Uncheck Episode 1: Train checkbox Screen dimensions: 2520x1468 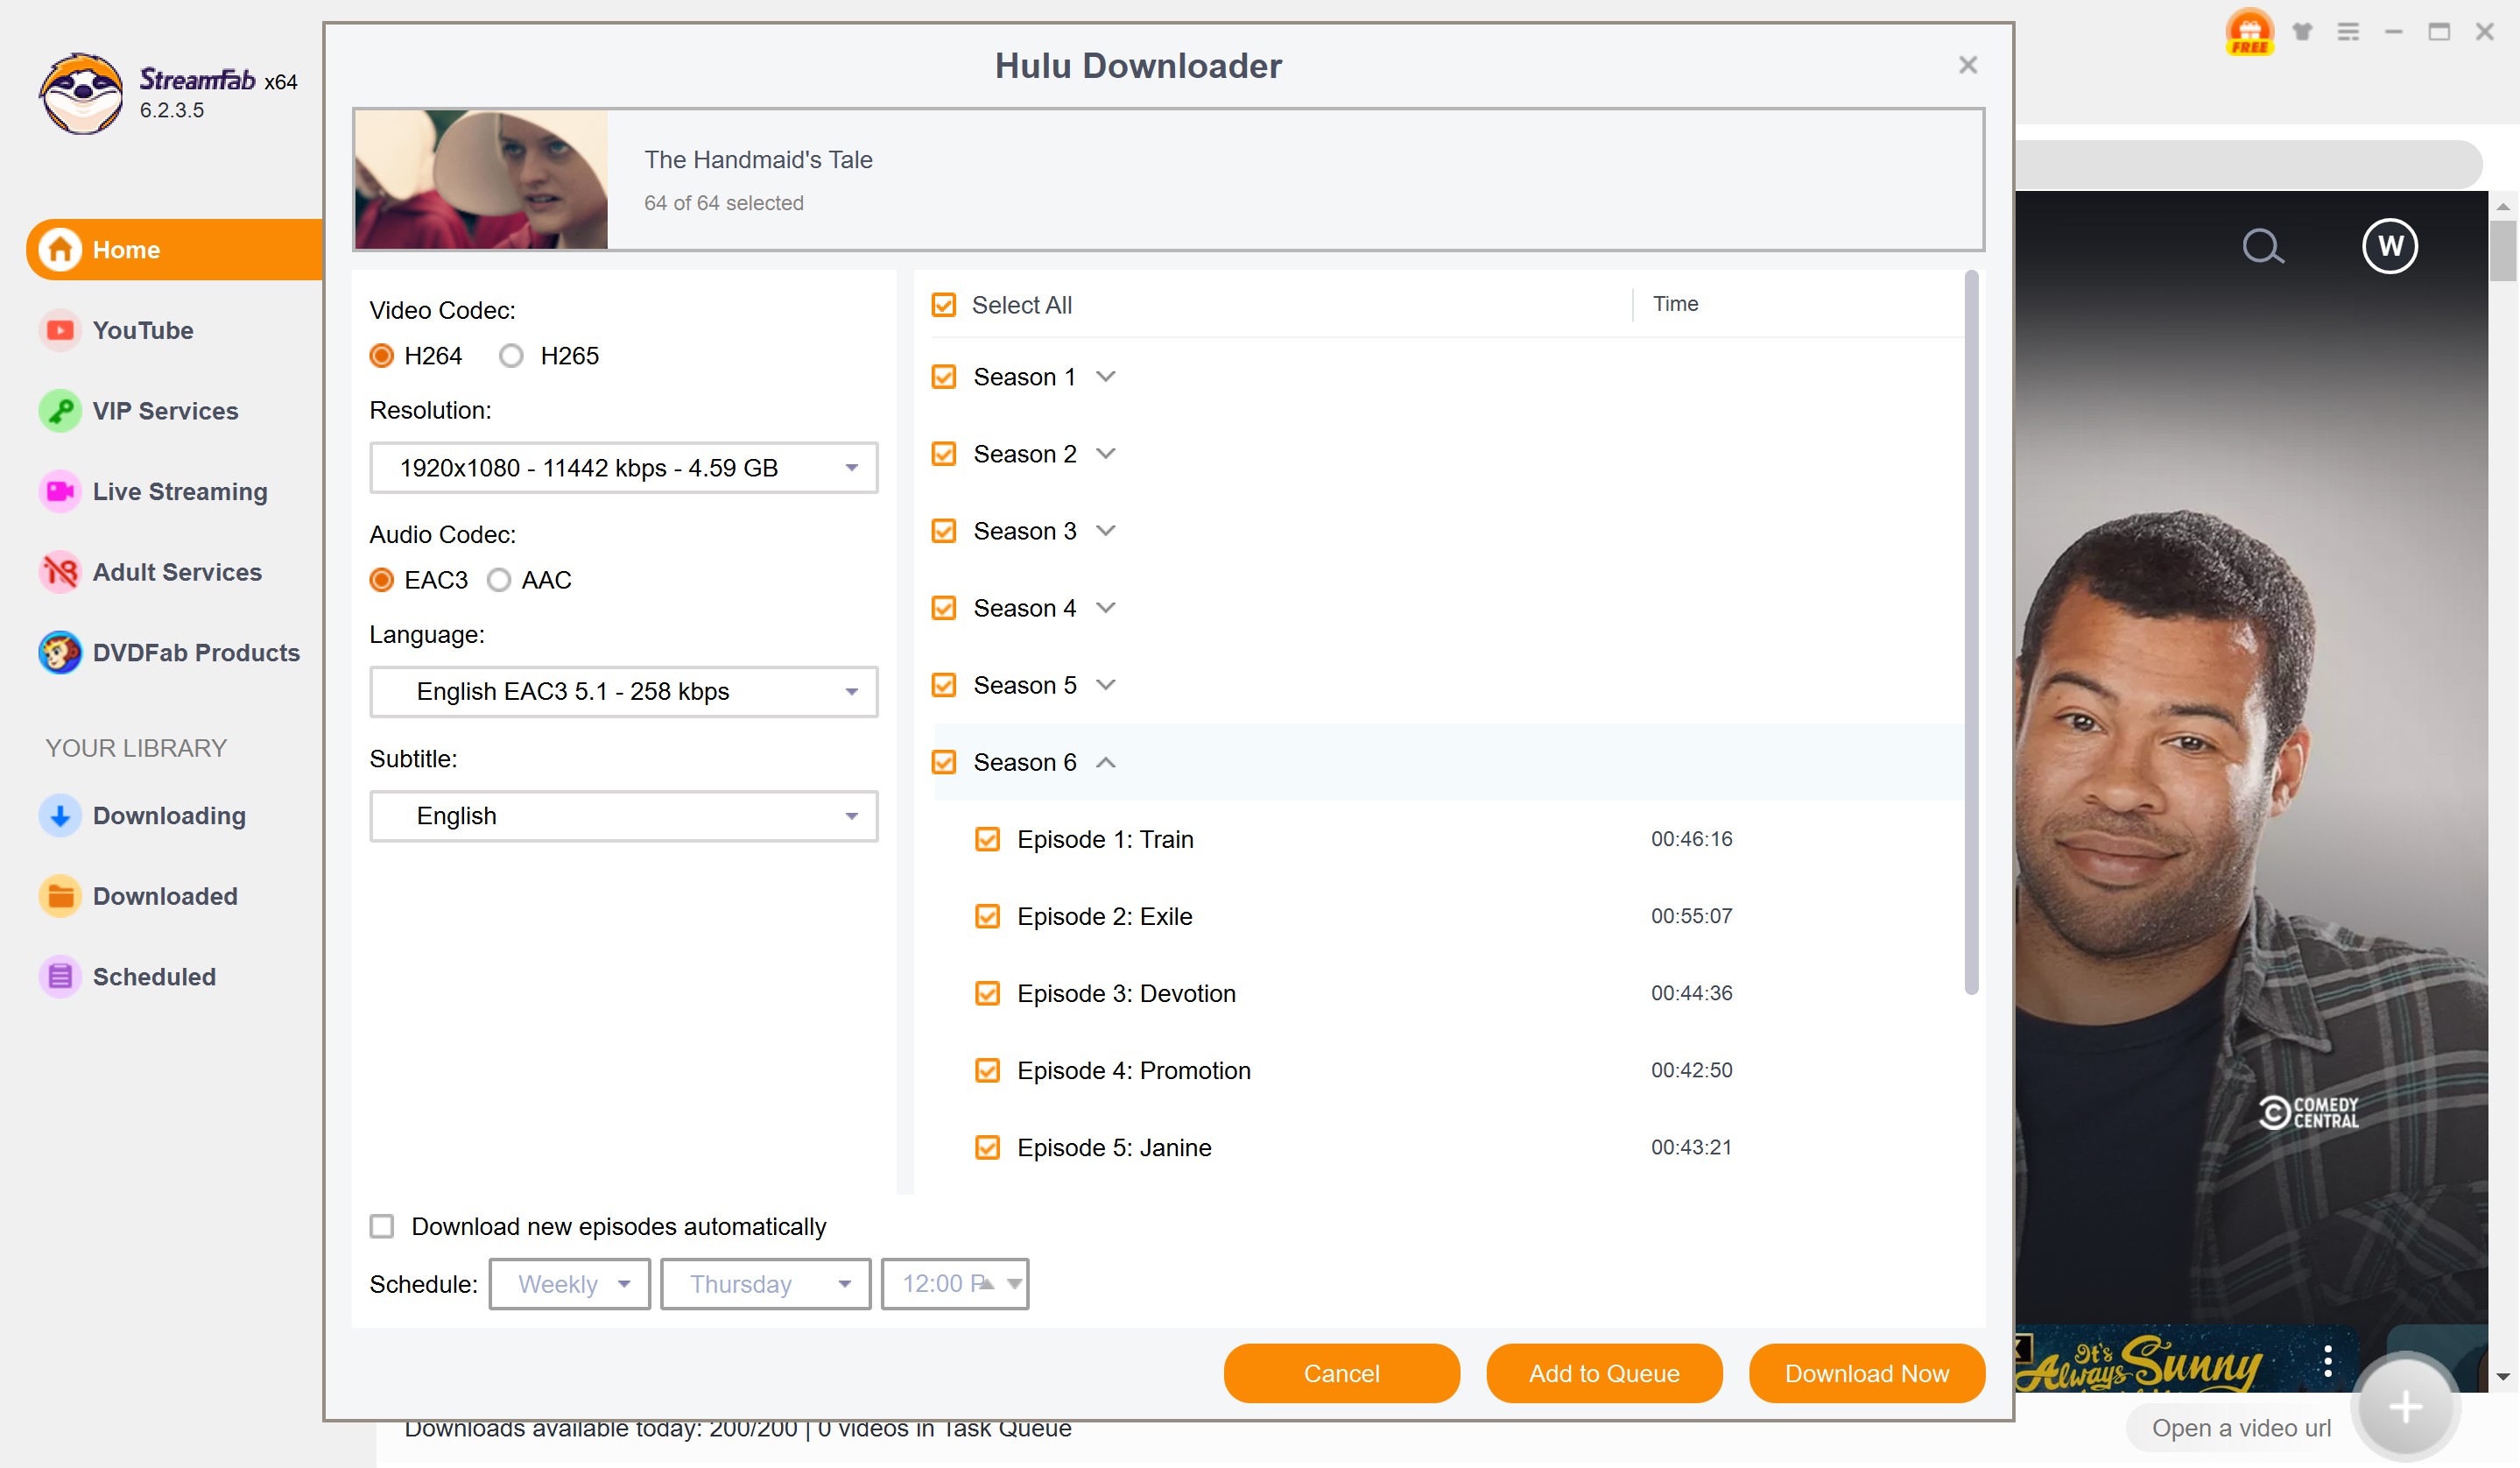click(987, 839)
